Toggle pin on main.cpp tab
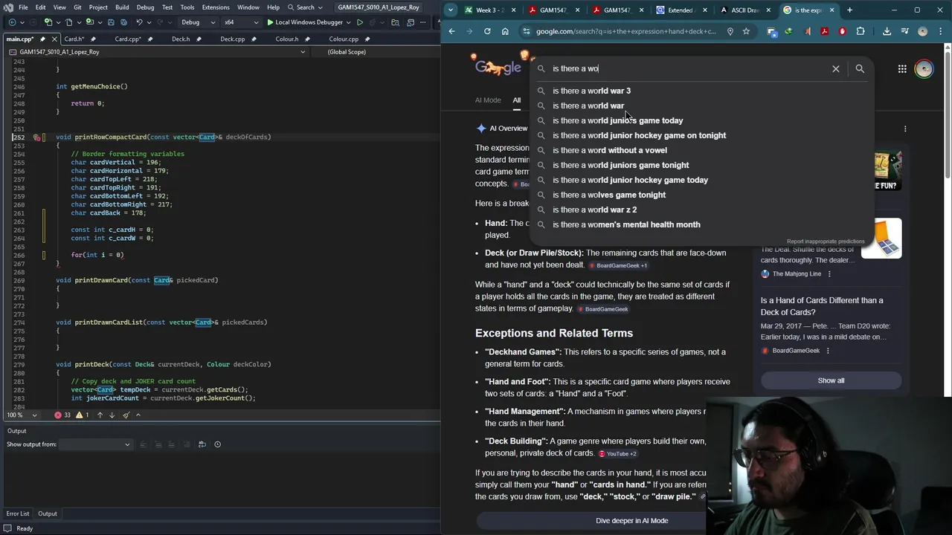The image size is (952, 535). 42,39
